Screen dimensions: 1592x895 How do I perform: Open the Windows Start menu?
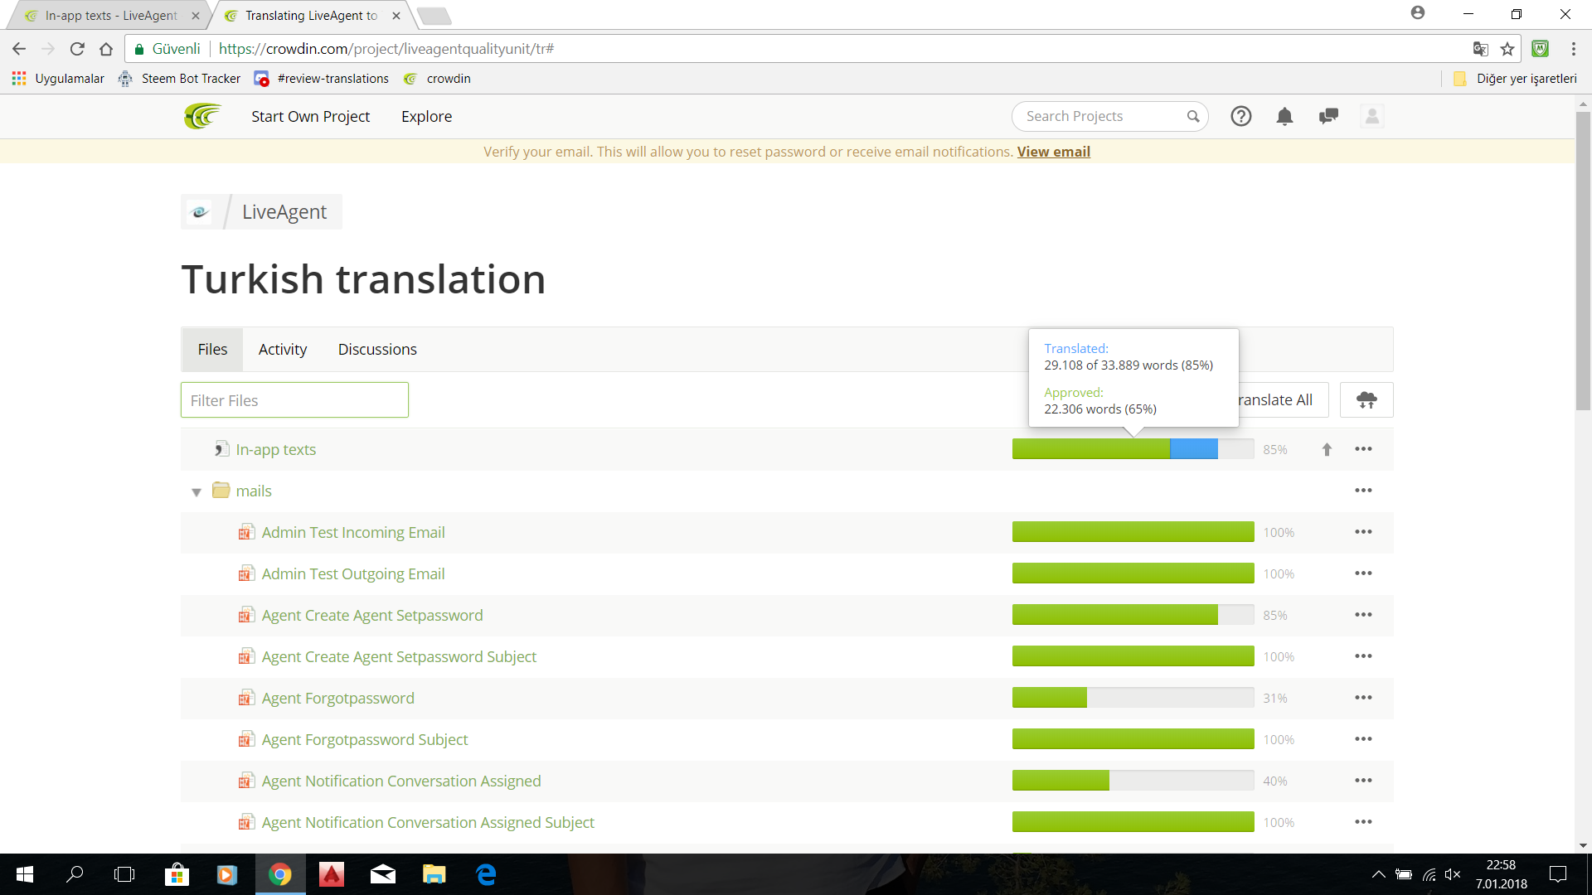pos(25,874)
